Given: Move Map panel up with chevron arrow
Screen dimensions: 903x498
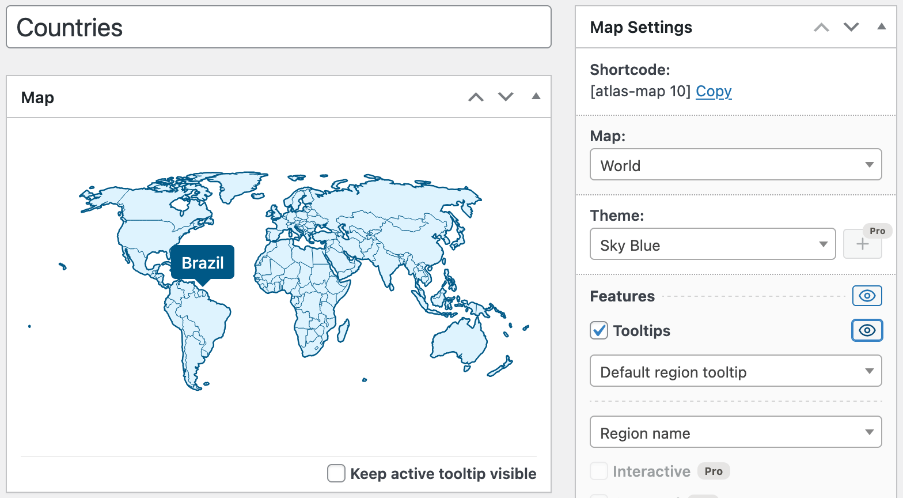Looking at the screenshot, I should [x=476, y=97].
